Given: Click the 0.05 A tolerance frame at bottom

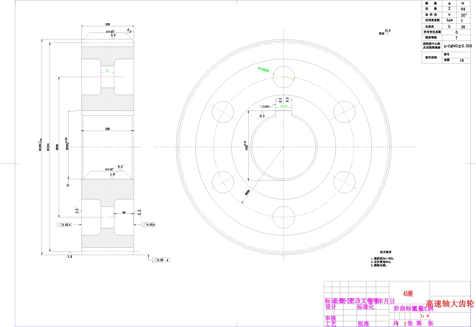Looking at the screenshot, I should click(x=160, y=259).
